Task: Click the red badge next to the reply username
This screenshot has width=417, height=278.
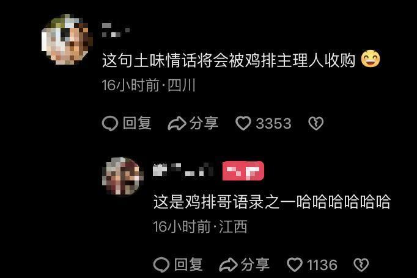Action: pos(243,171)
